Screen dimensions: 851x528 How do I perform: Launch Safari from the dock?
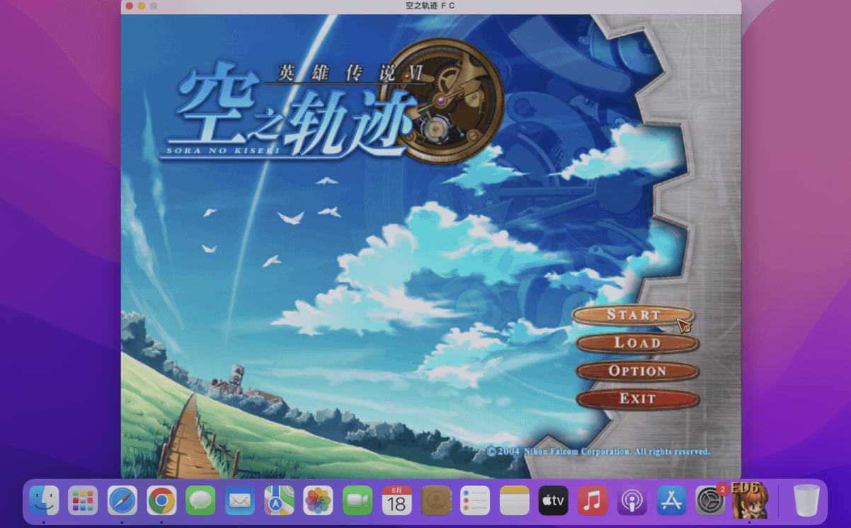(x=122, y=501)
